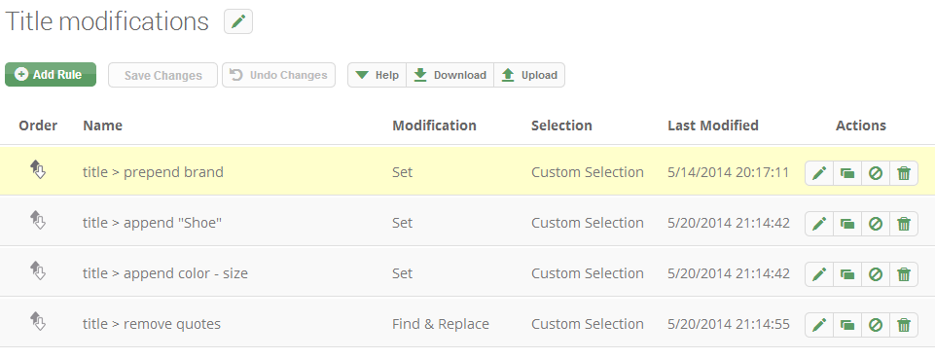Add a new rule
Image resolution: width=935 pixels, height=359 pixels.
tap(51, 75)
